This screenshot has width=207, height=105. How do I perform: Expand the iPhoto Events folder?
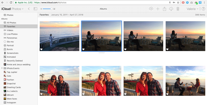pyautogui.click(x=2, y=68)
